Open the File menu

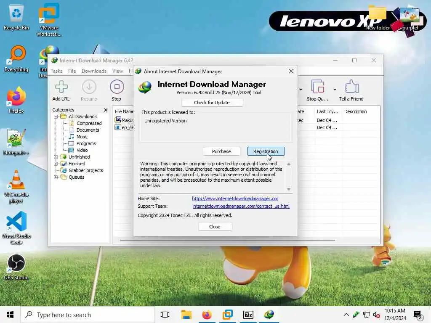click(72, 71)
